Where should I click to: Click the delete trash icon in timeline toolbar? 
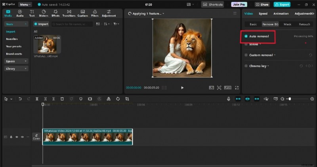tap(62, 99)
